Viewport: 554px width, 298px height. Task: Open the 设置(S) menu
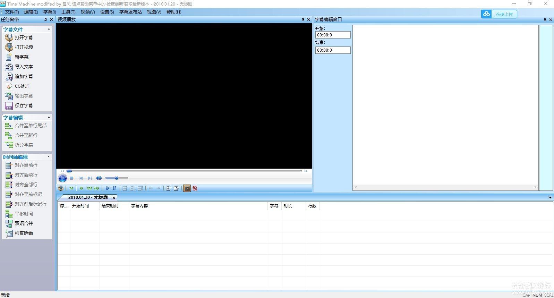point(107,12)
